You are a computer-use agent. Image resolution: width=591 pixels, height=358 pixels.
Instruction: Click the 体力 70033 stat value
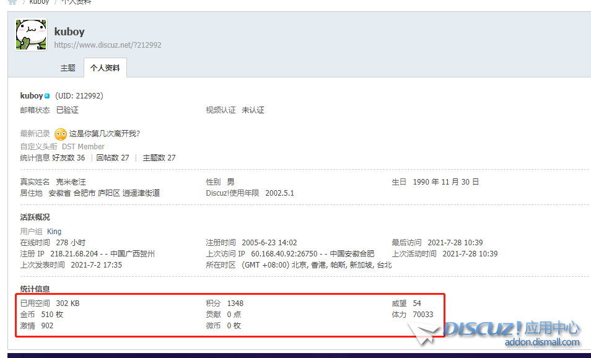(422, 315)
